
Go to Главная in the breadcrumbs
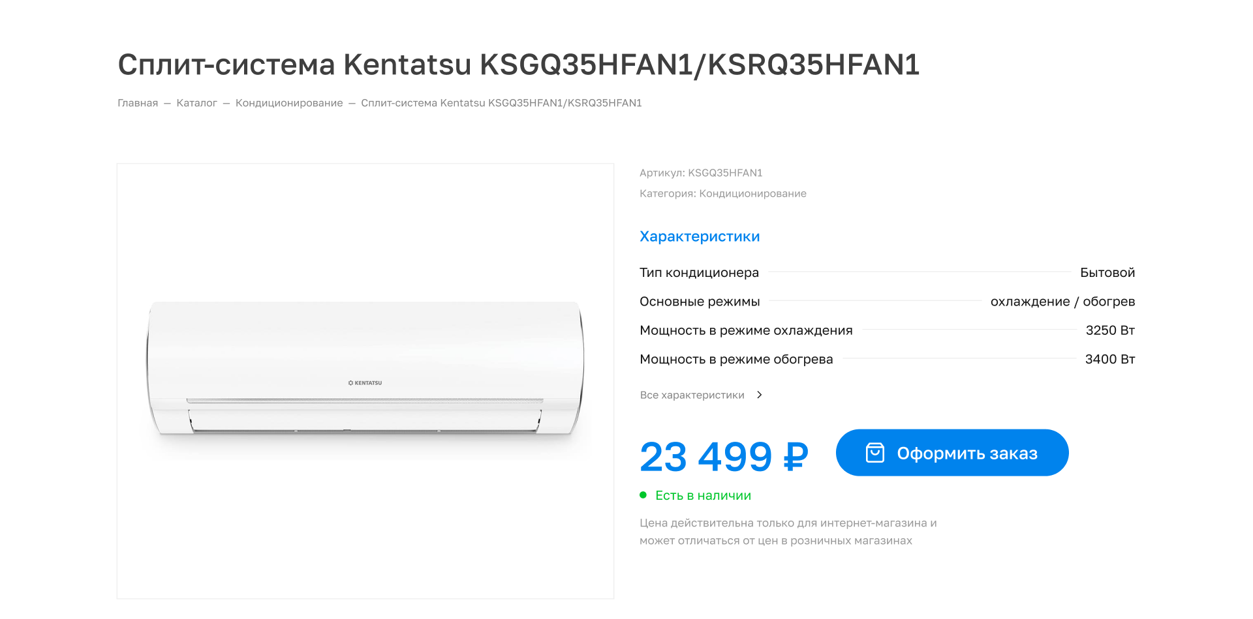coord(138,103)
